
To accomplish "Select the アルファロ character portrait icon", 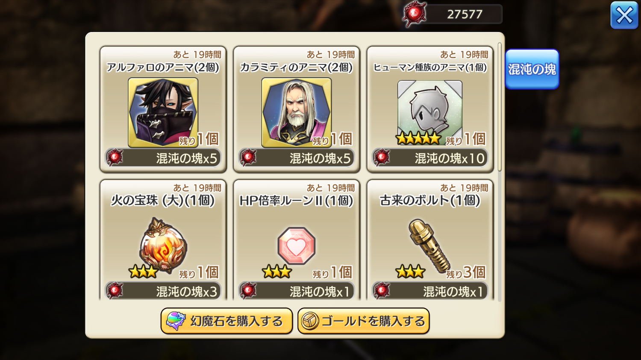I will click(x=163, y=112).
